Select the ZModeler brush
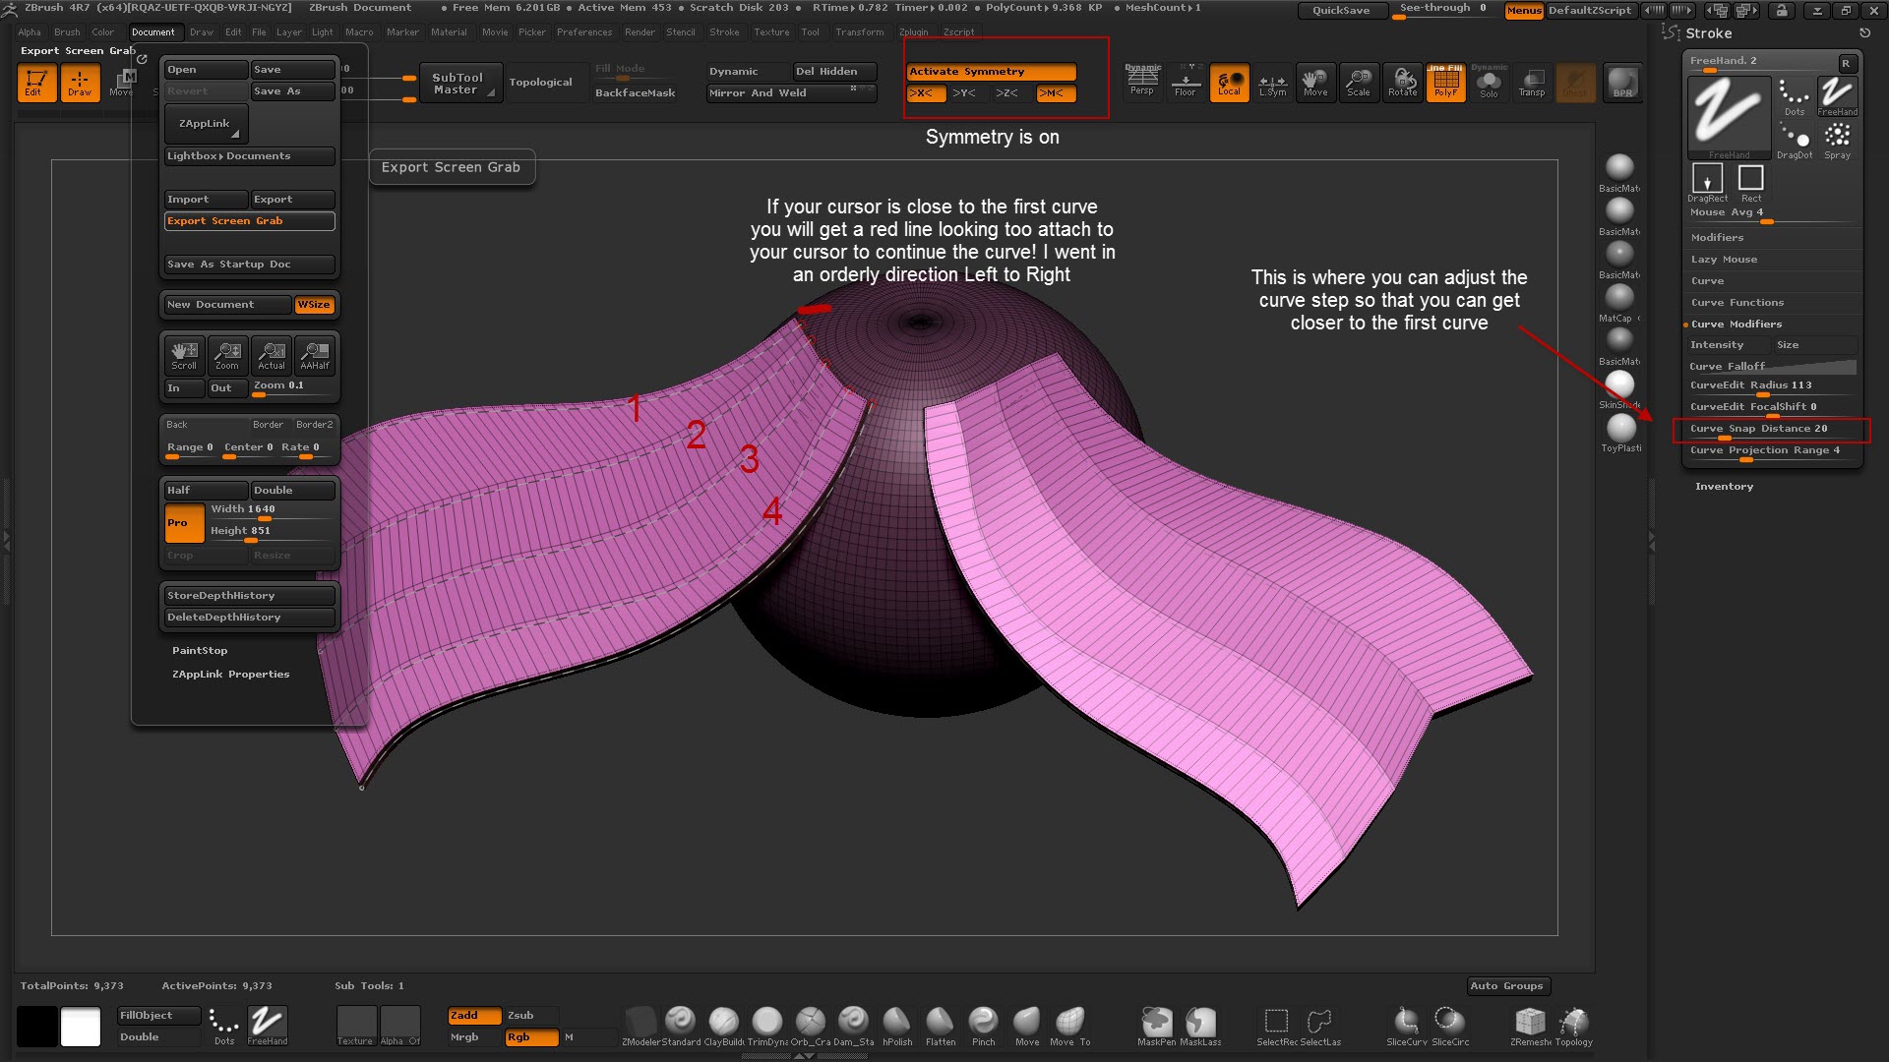The image size is (1889, 1062). (x=640, y=1026)
